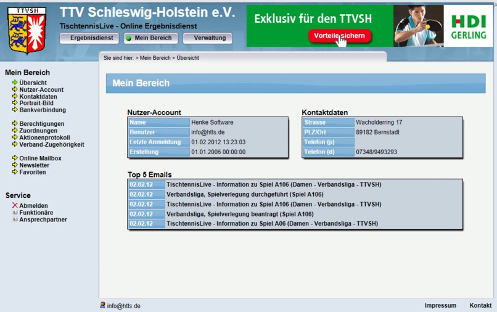The height and width of the screenshot is (312, 497).
Task: Click the arrow icon beside Online Mailbox
Action: [15, 158]
